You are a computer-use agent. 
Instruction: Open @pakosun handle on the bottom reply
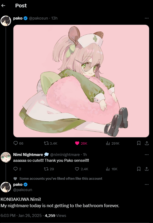tap(23, 190)
